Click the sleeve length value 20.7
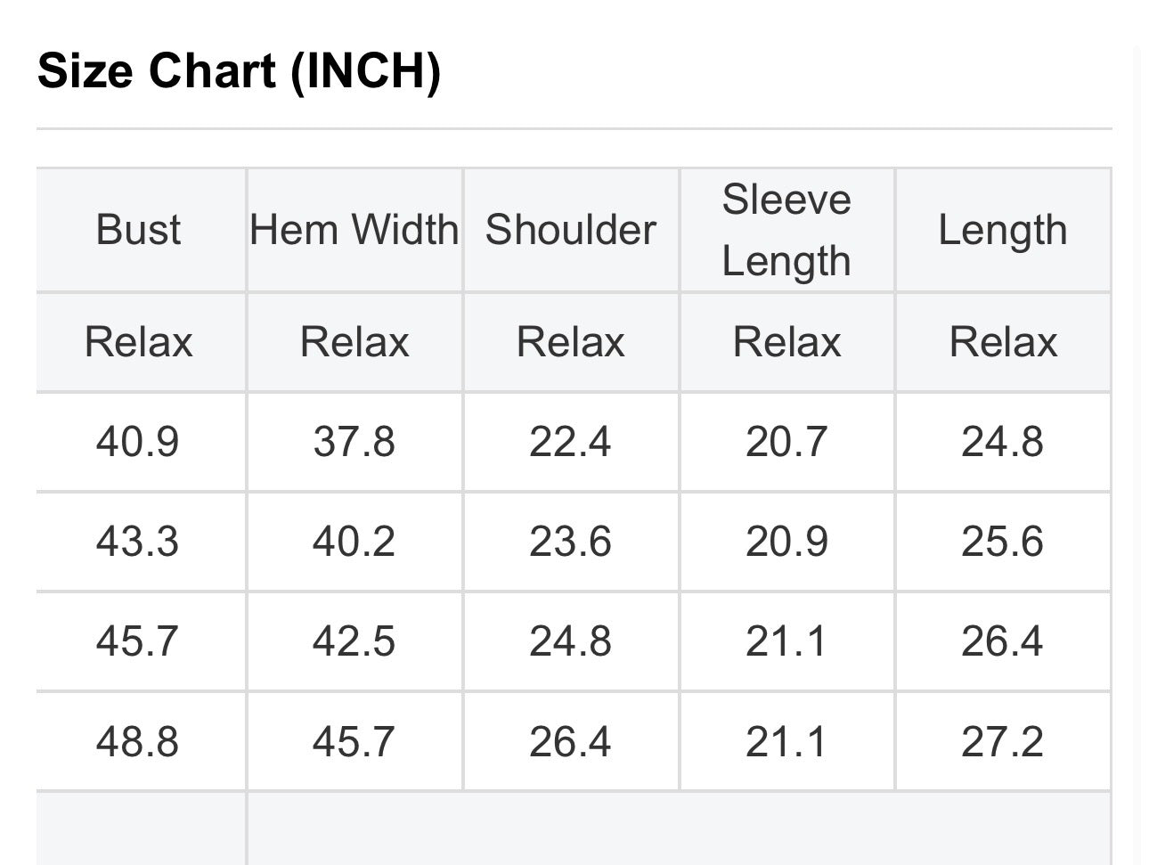 click(786, 442)
